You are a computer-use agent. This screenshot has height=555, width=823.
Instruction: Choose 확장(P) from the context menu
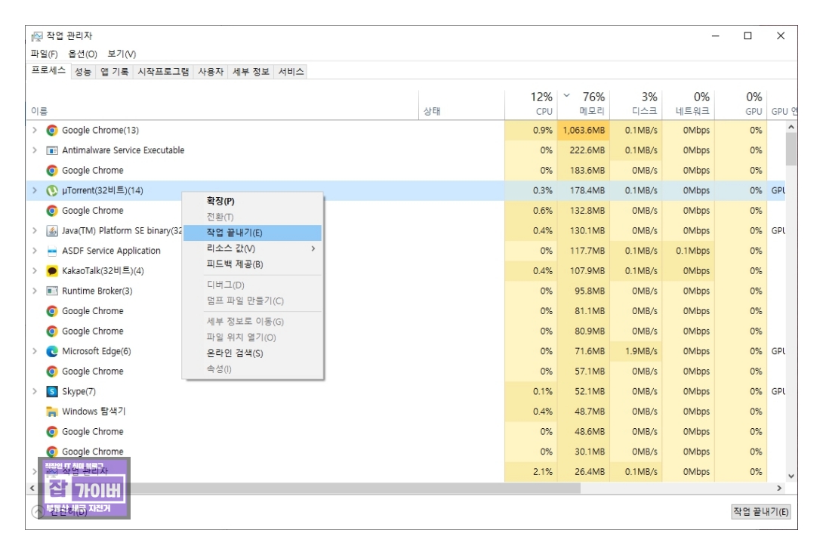pos(252,201)
